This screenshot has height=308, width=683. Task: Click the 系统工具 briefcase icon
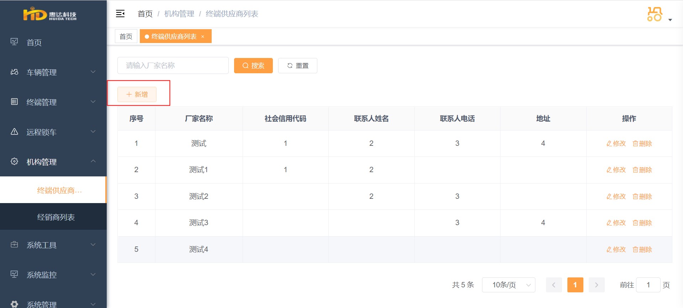coord(14,245)
